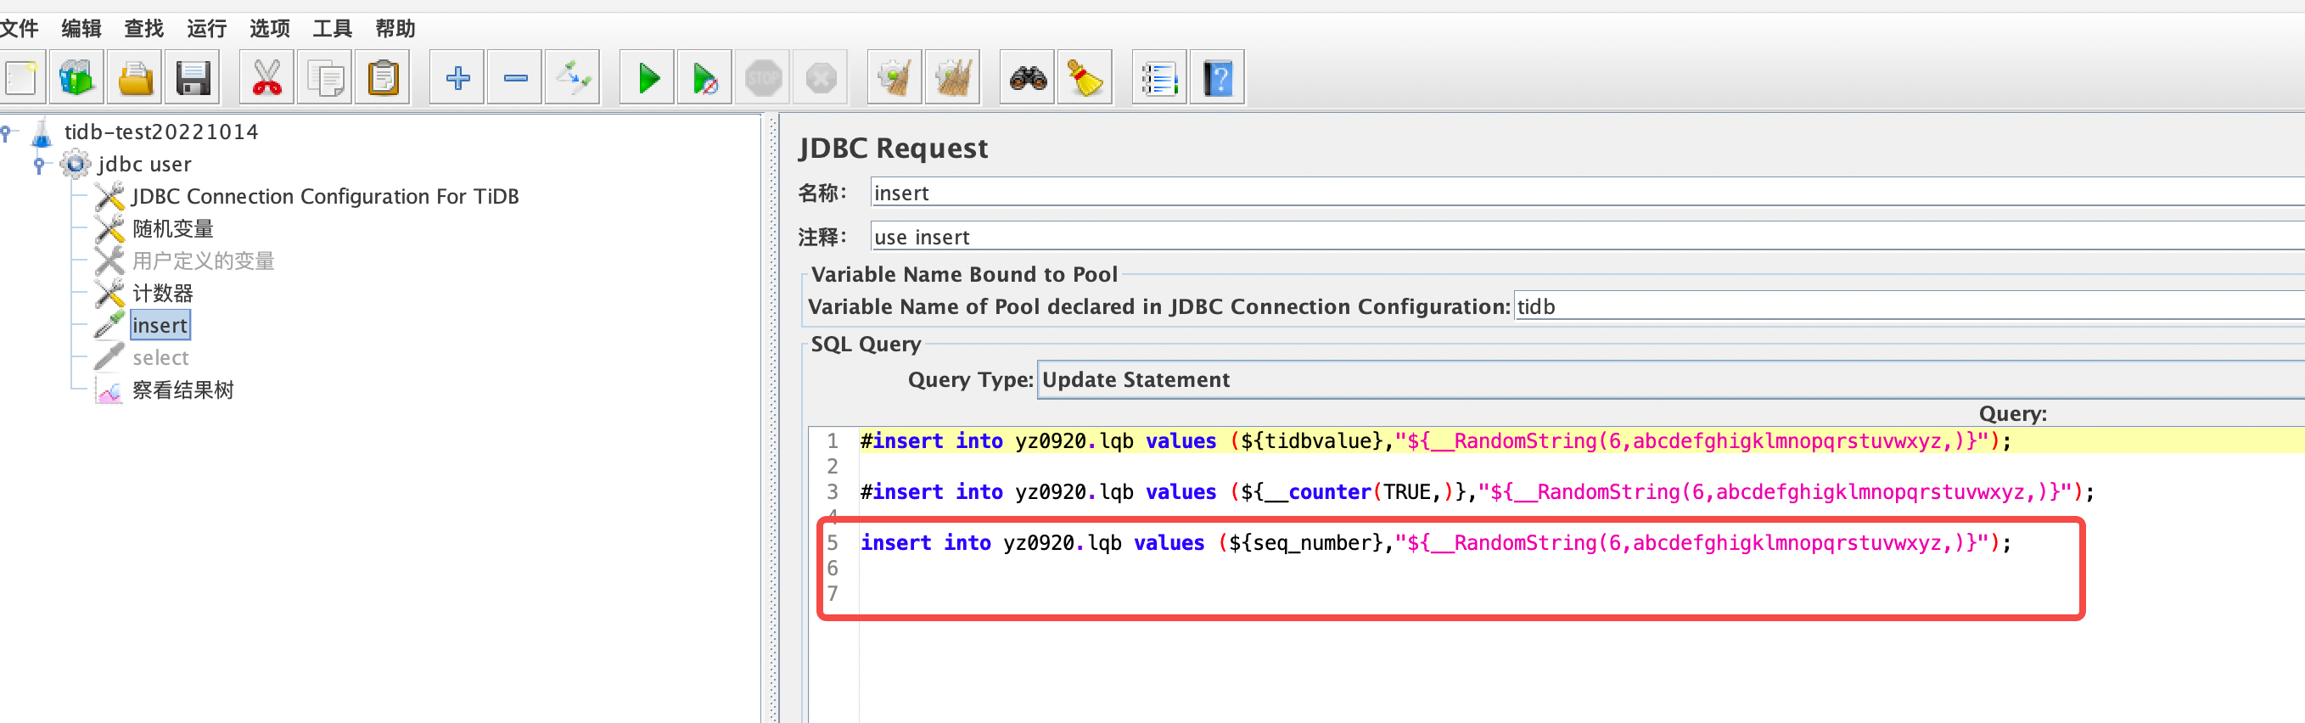Screen dimensions: 2305x723
Task: Select the insert JDBC sampler
Action: click(x=160, y=326)
